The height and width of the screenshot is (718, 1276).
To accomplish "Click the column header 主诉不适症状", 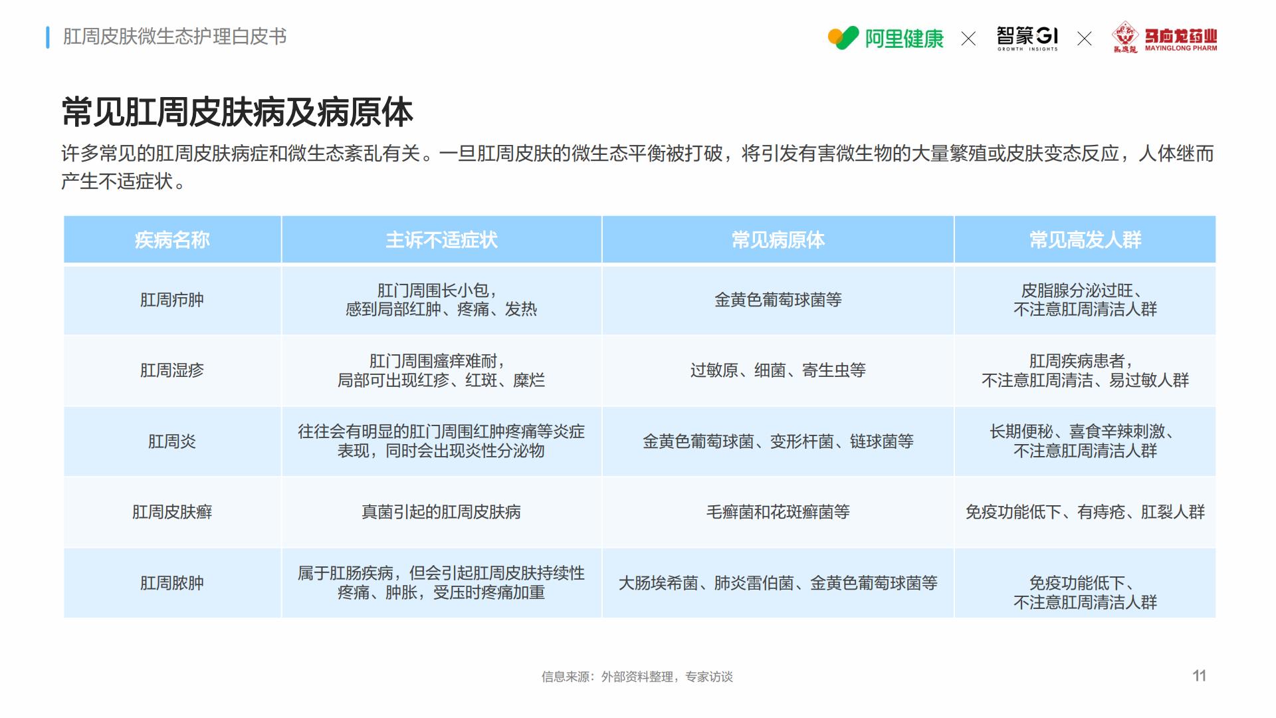I will click(x=441, y=239).
